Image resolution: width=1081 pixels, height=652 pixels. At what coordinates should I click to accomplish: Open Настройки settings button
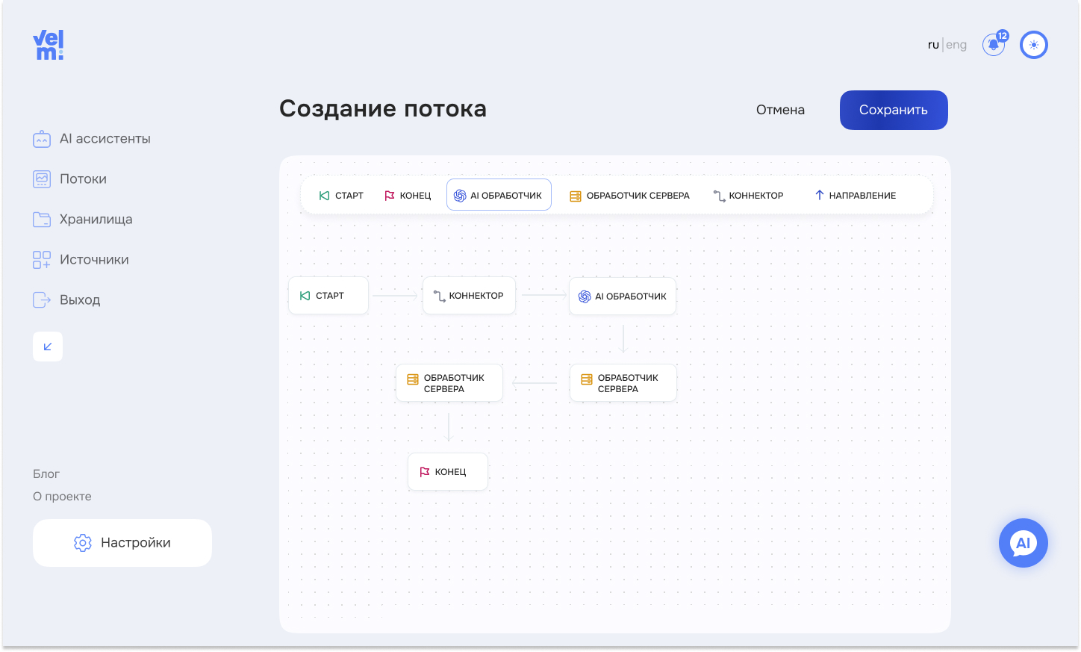point(122,543)
